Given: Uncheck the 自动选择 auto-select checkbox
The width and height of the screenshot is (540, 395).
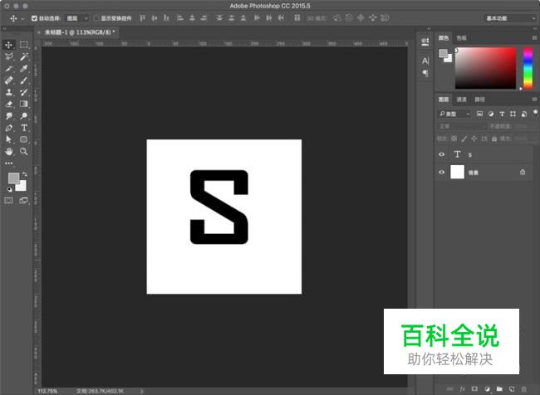Looking at the screenshot, I should pos(34,18).
